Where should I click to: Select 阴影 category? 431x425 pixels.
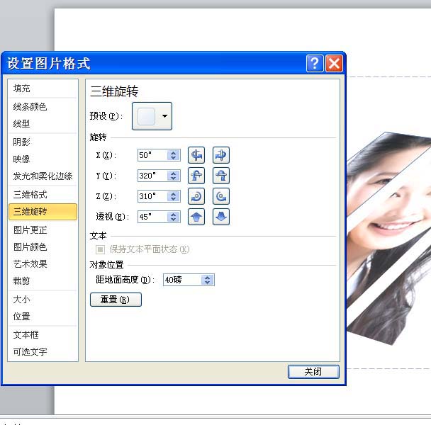click(43, 142)
